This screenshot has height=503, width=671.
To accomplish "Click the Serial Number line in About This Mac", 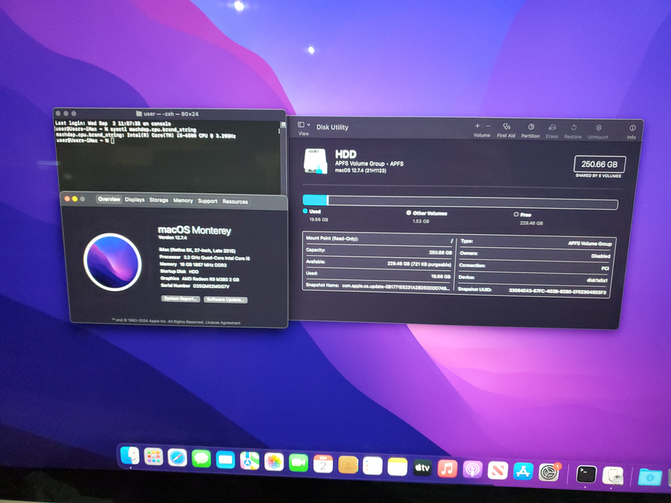I will pos(195,286).
